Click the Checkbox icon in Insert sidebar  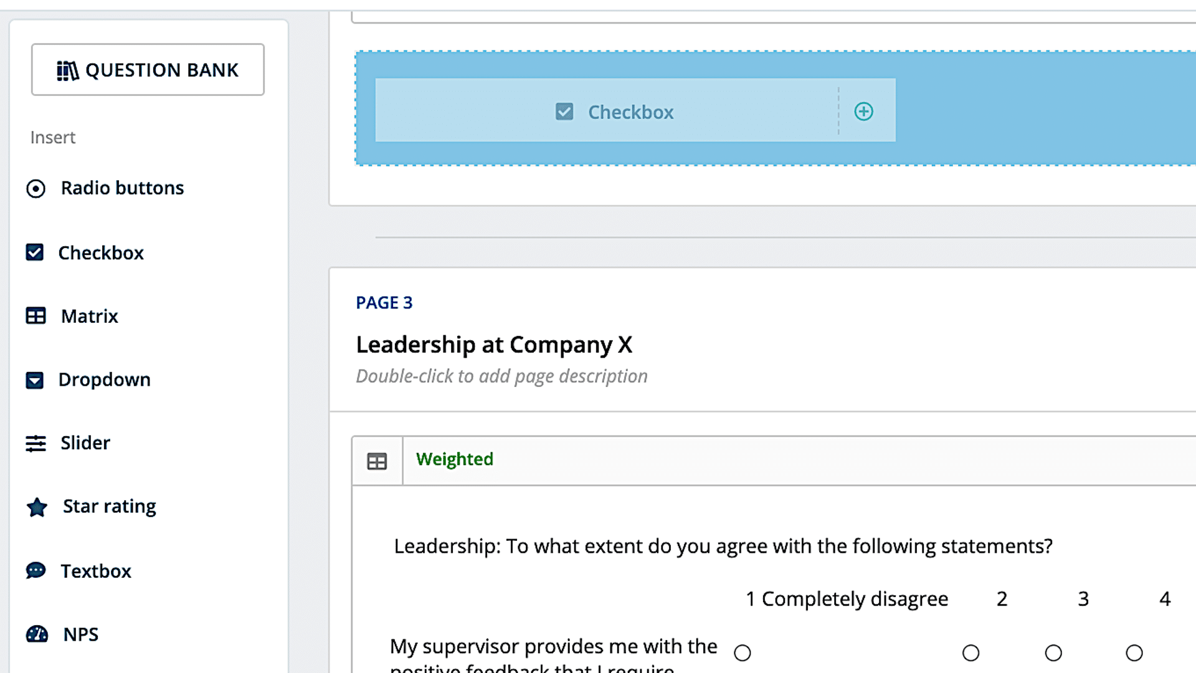(35, 252)
